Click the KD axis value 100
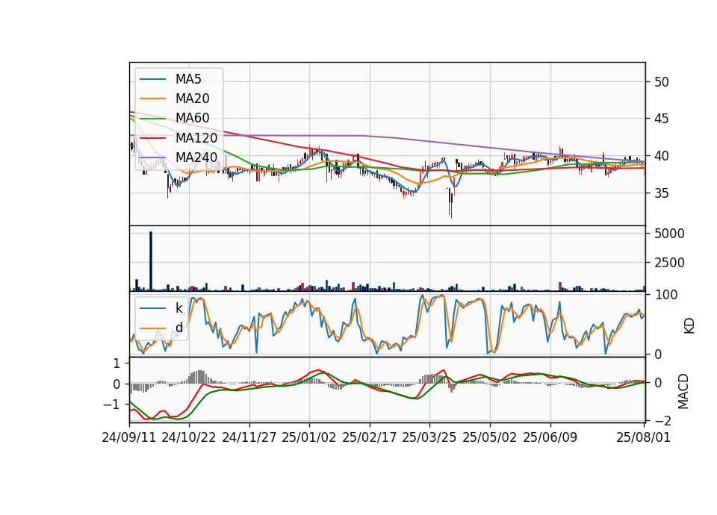 point(666,295)
